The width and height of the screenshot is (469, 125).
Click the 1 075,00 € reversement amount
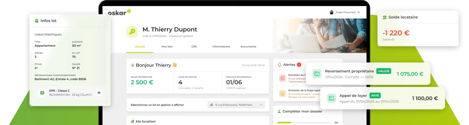(410, 74)
